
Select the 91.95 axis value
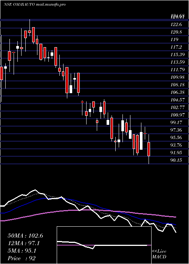(176, 152)
